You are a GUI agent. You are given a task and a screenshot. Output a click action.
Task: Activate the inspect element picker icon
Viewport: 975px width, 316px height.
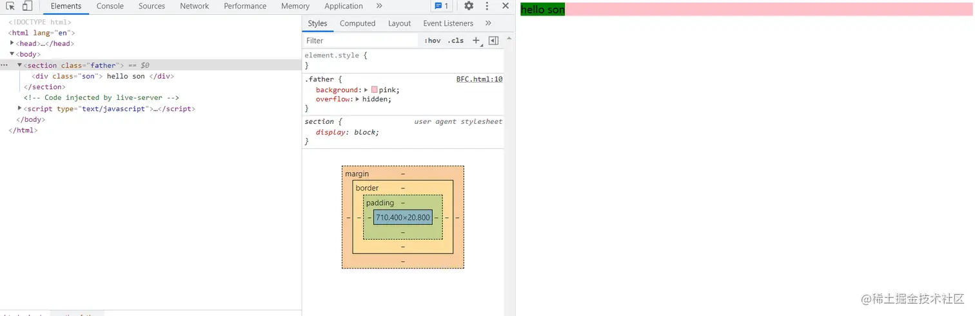(x=10, y=6)
